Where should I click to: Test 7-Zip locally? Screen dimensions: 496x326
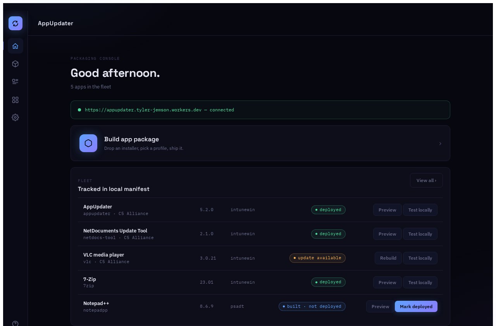point(420,283)
